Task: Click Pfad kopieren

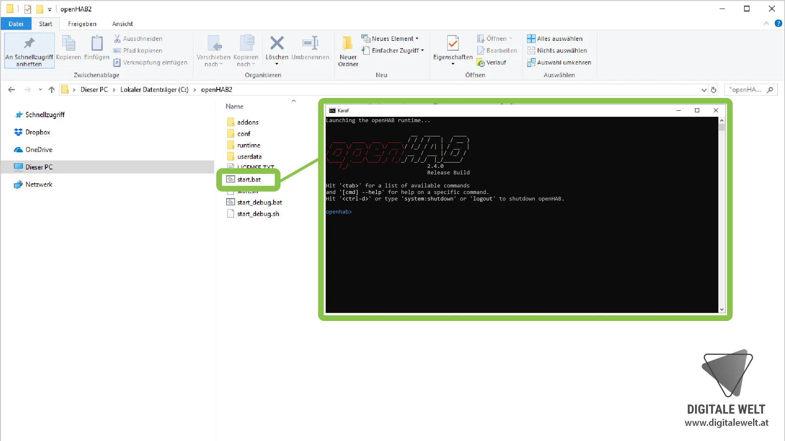Action: 138,51
